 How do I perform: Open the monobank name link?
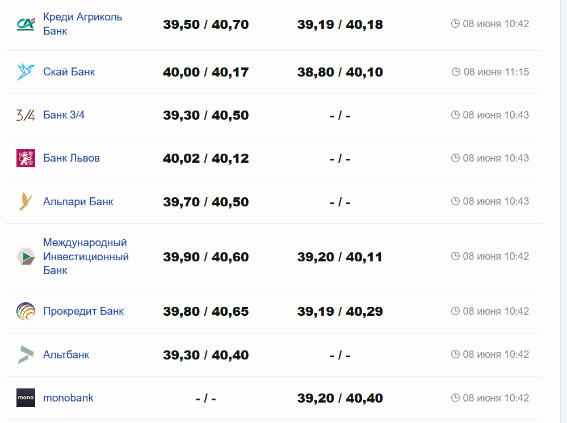click(68, 397)
